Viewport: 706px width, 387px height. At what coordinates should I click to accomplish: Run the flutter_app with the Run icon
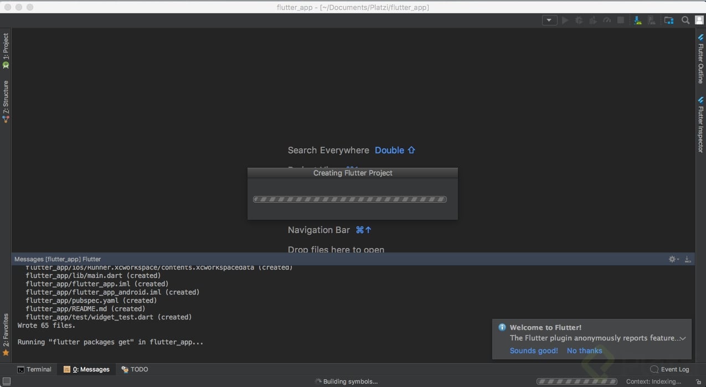pyautogui.click(x=565, y=20)
